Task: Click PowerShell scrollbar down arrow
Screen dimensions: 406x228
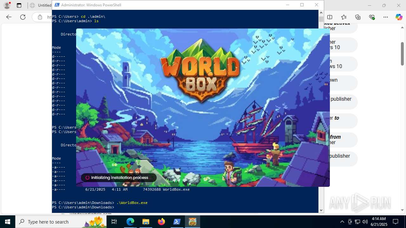Action: [321, 210]
